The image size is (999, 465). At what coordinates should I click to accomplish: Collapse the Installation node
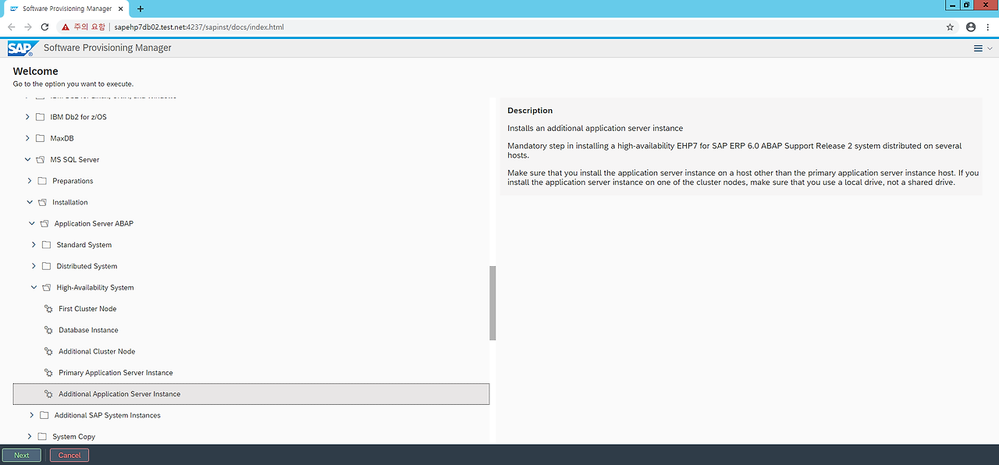(x=30, y=202)
